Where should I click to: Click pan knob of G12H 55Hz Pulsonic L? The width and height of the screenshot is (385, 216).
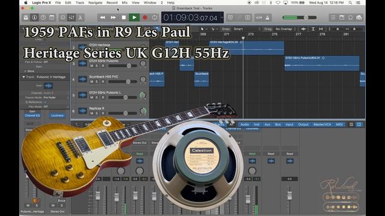pos(143,95)
